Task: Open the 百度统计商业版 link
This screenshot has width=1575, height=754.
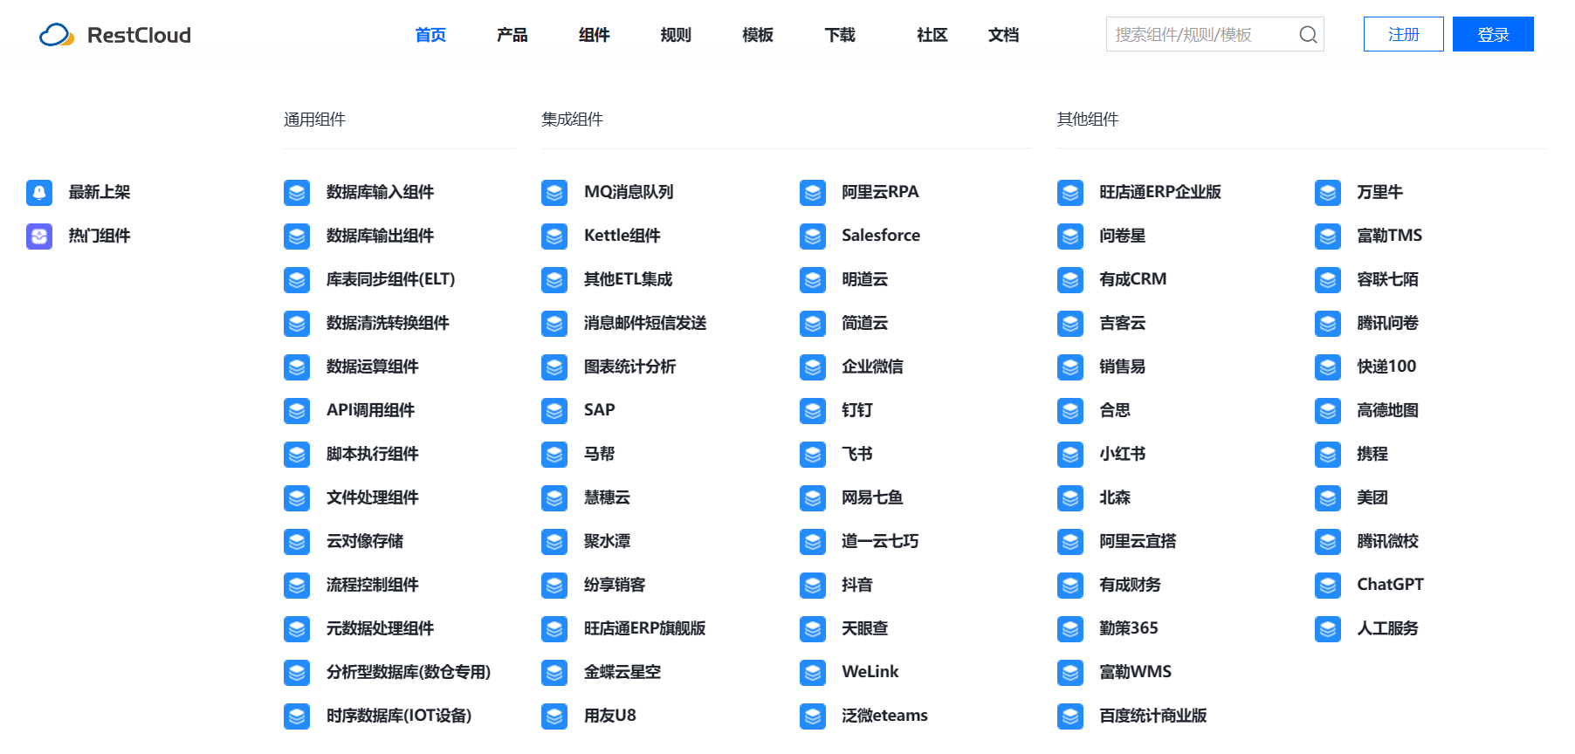Action: (1153, 716)
